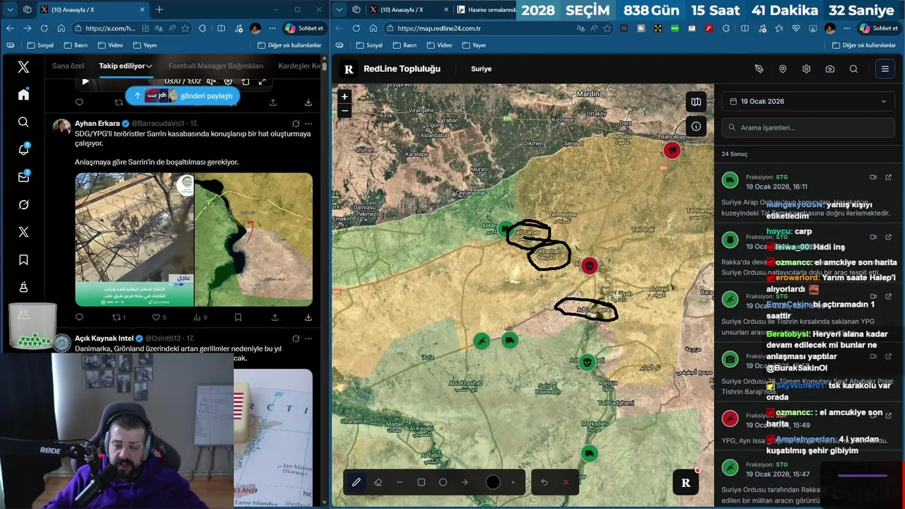Image resolution: width=905 pixels, height=509 pixels.
Task: Open map info button
Action: pyautogui.click(x=696, y=127)
